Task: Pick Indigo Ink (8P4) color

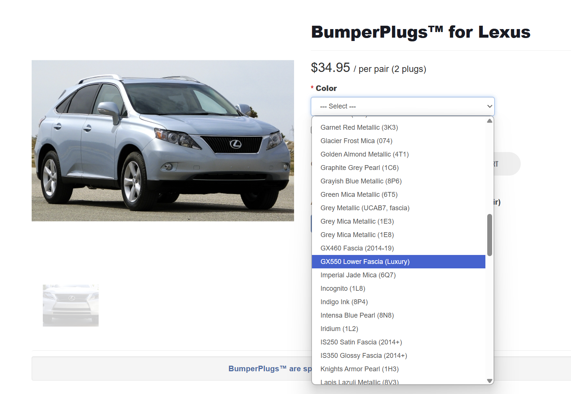Action: (x=398, y=302)
